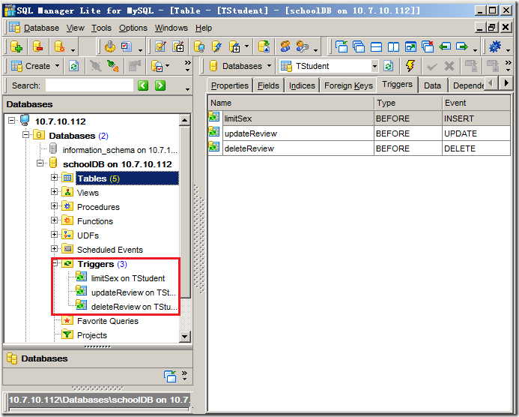Click the Drop Database icon with red minus

point(38,46)
